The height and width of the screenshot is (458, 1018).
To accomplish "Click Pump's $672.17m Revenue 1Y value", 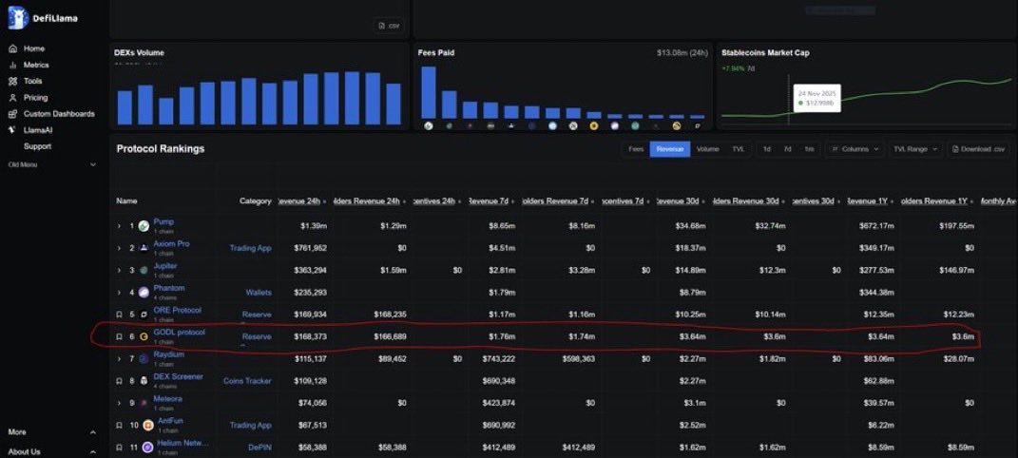I will pyautogui.click(x=876, y=226).
